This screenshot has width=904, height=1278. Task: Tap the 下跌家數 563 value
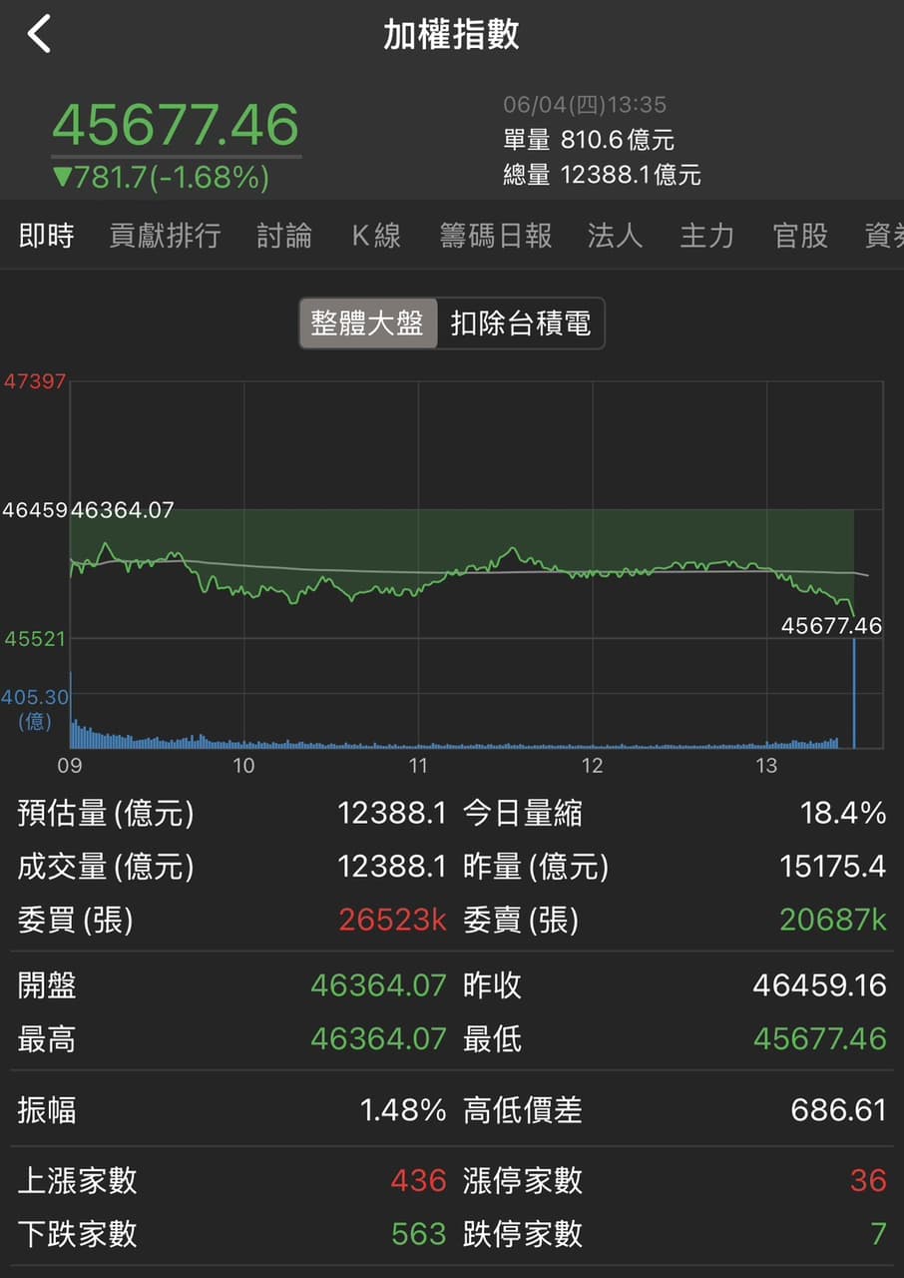click(x=418, y=1234)
